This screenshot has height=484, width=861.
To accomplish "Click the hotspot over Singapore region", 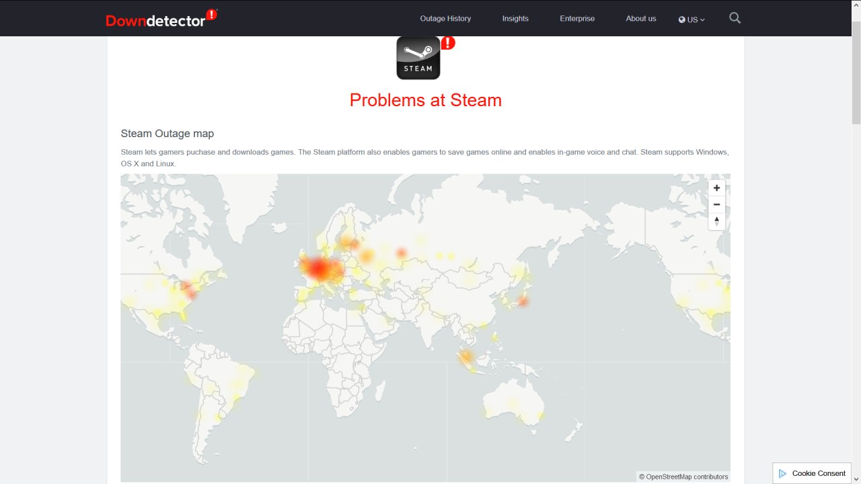I will point(465,358).
